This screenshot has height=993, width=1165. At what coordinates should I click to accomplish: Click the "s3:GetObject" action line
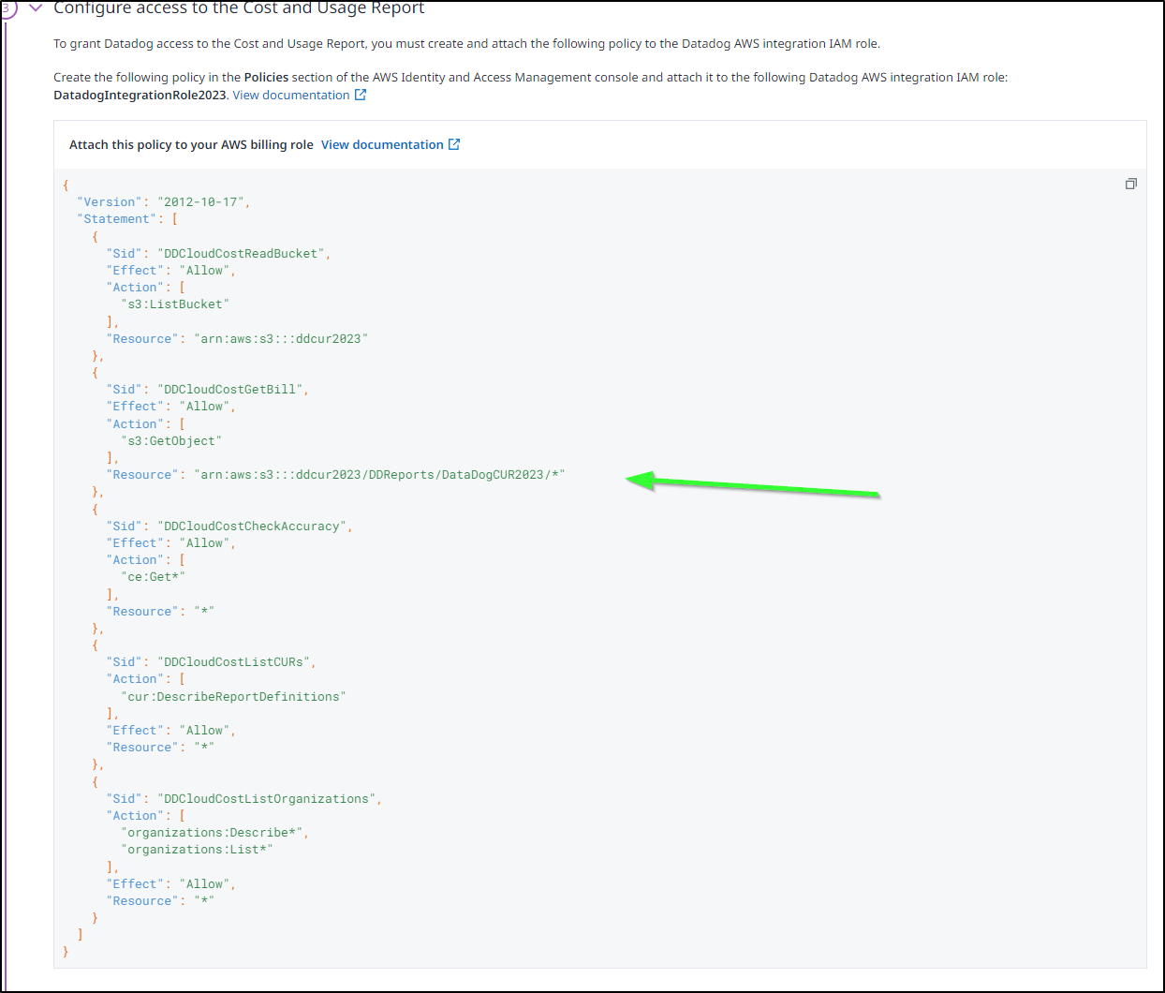[x=171, y=441]
